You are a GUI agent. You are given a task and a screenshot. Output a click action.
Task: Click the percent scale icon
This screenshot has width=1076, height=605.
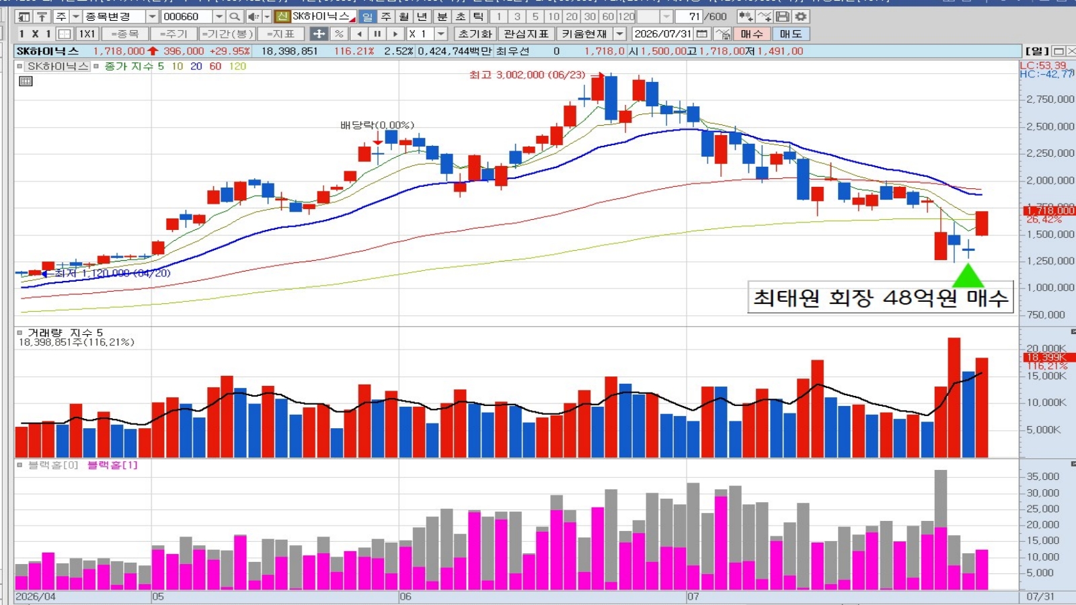click(x=339, y=34)
